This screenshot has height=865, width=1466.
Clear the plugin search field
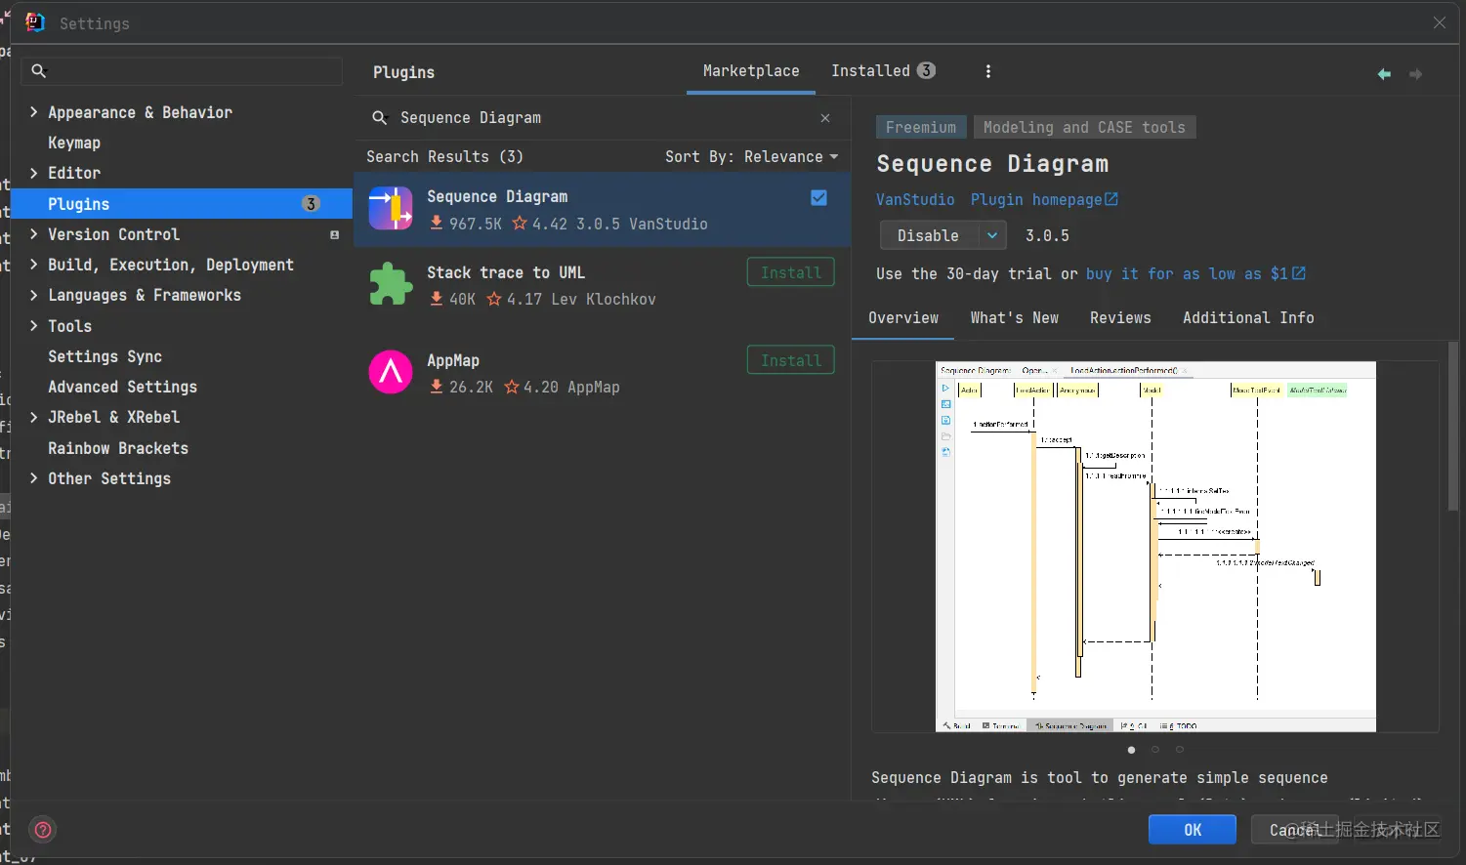click(x=825, y=118)
